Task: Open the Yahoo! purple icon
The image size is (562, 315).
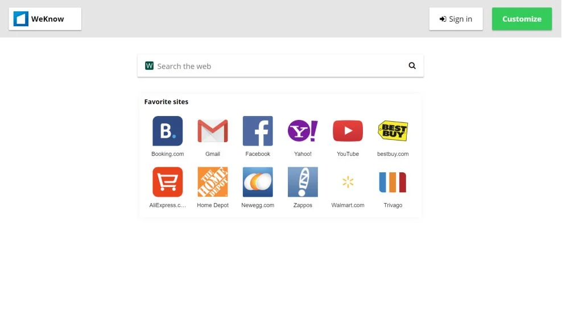Action: [303, 131]
